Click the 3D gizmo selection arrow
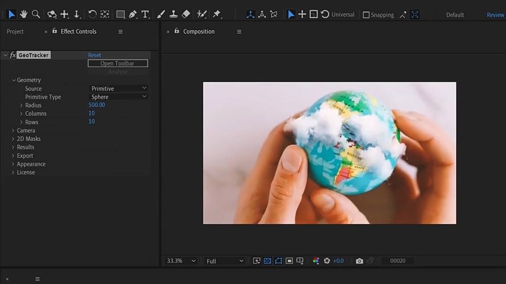This screenshot has width=506, height=284. click(x=291, y=15)
